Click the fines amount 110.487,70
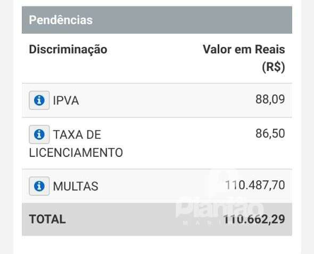 click(255, 185)
